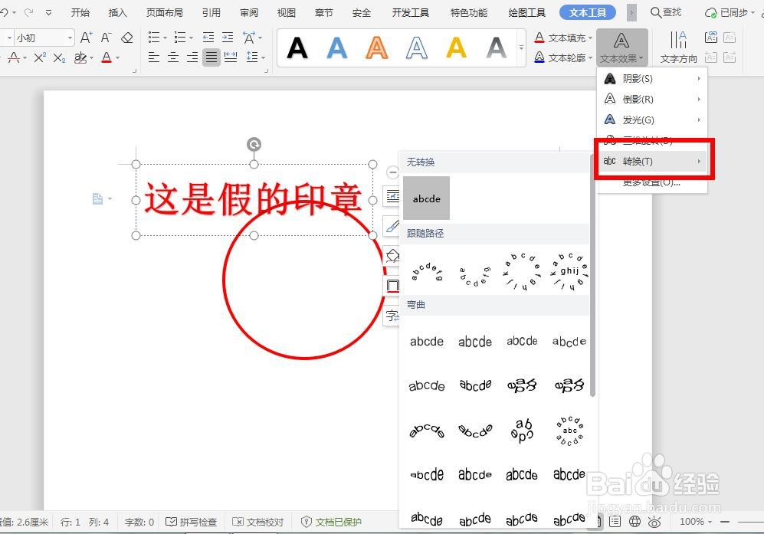Image resolution: width=764 pixels, height=534 pixels.
Task: Expand the bulleted list dropdown arrow
Action: (x=165, y=37)
